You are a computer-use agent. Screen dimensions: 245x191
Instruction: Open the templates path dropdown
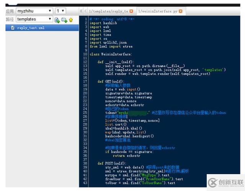(34, 19)
